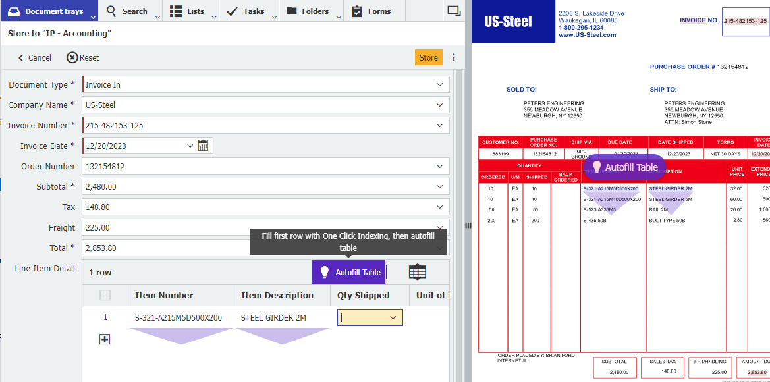Open the Invoice Number dropdown
This screenshot has height=382, width=770.
[439, 125]
